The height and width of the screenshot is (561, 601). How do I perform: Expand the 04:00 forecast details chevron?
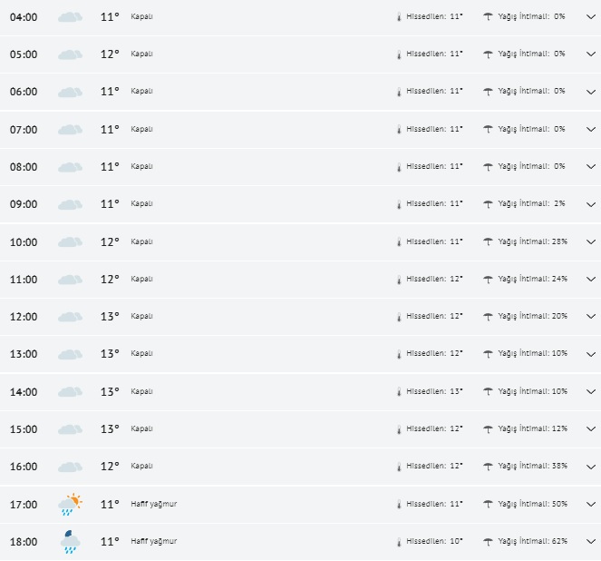click(x=591, y=16)
